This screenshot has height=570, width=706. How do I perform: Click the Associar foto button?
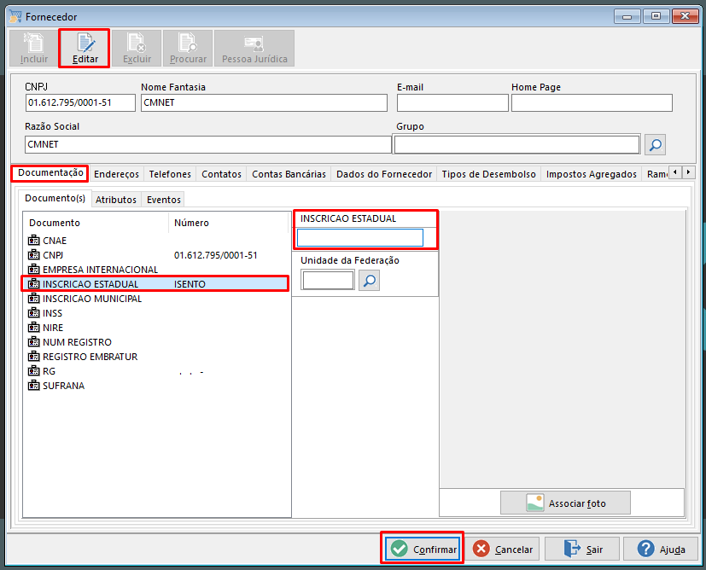(x=565, y=503)
